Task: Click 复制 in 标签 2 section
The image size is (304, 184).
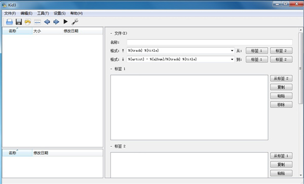Action: point(281,164)
